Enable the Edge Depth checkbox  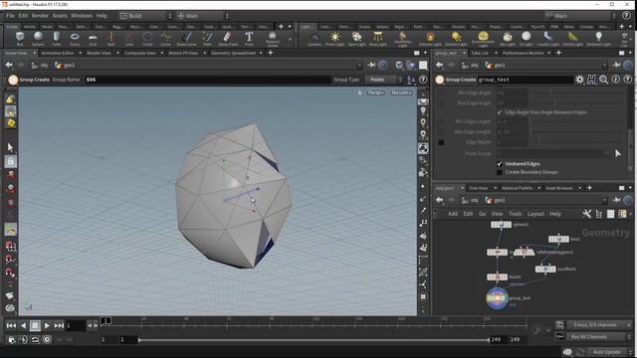pos(441,142)
